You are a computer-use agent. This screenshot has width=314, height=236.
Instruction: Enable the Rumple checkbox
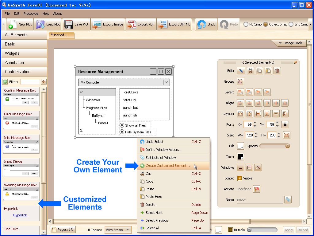(230, 230)
